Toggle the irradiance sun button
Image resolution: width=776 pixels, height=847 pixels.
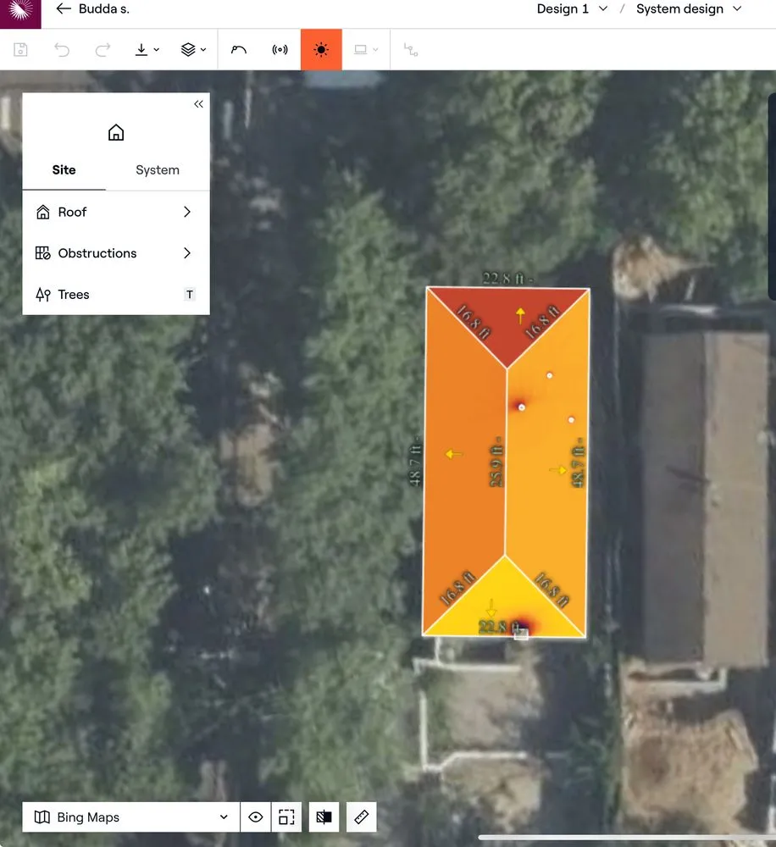321,50
